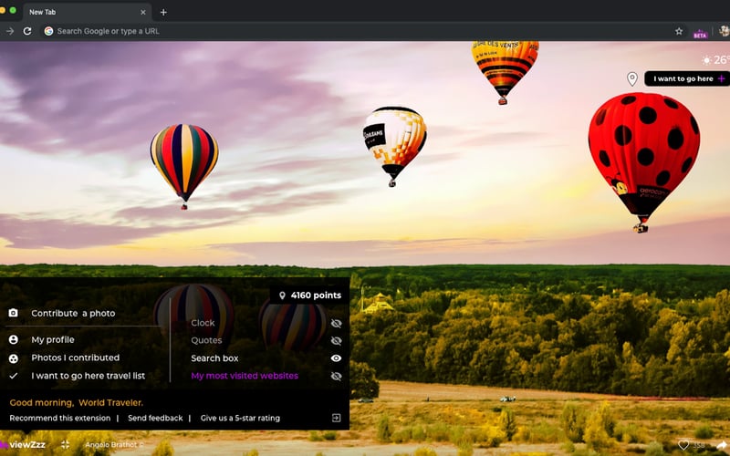This screenshot has width=730, height=456.
Task: Click the Clock setting label
Action: coord(203,323)
